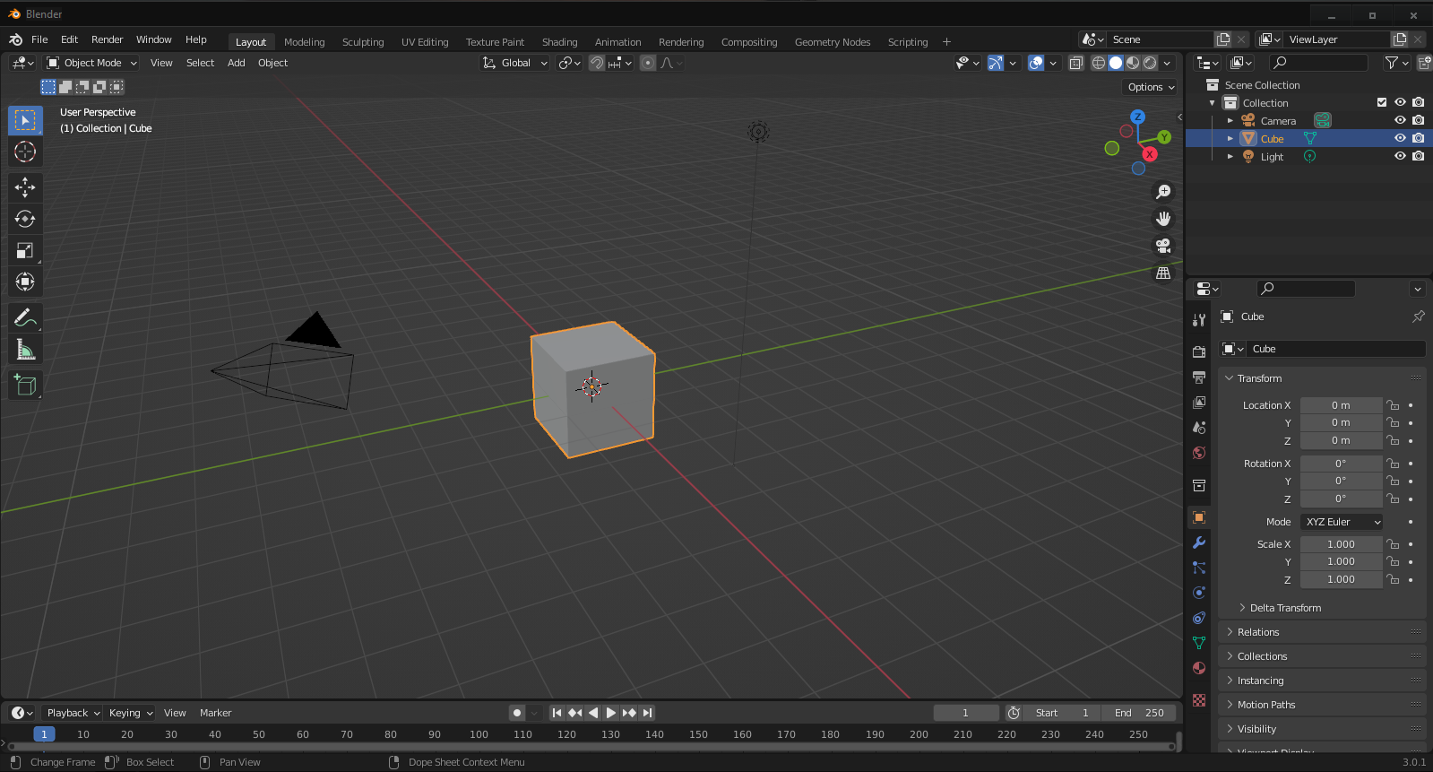Click the current frame number field

[966, 713]
